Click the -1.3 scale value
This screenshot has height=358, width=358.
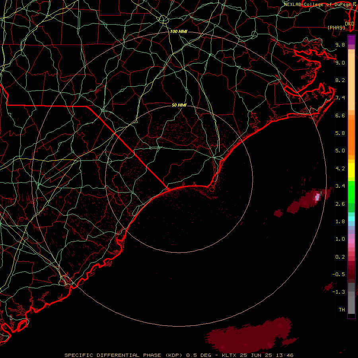pyautogui.click(x=339, y=292)
